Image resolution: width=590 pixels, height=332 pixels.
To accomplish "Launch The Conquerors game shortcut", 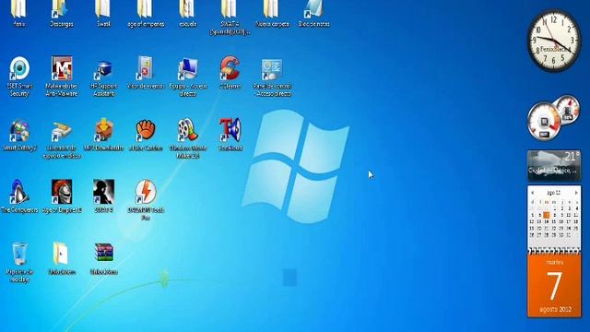I will (x=19, y=196).
